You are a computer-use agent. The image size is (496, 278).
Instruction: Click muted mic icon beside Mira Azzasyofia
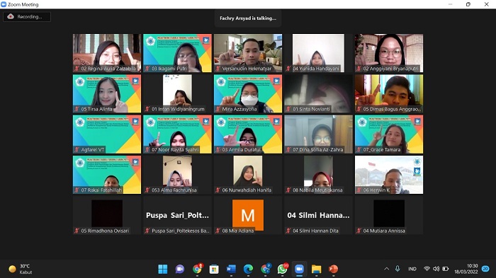(218, 109)
